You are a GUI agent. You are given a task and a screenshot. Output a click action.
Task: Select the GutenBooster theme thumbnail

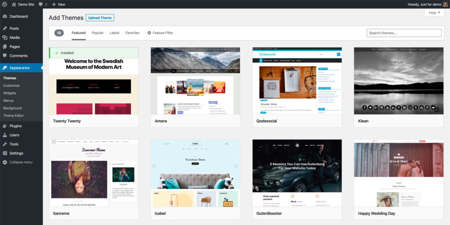click(x=297, y=173)
